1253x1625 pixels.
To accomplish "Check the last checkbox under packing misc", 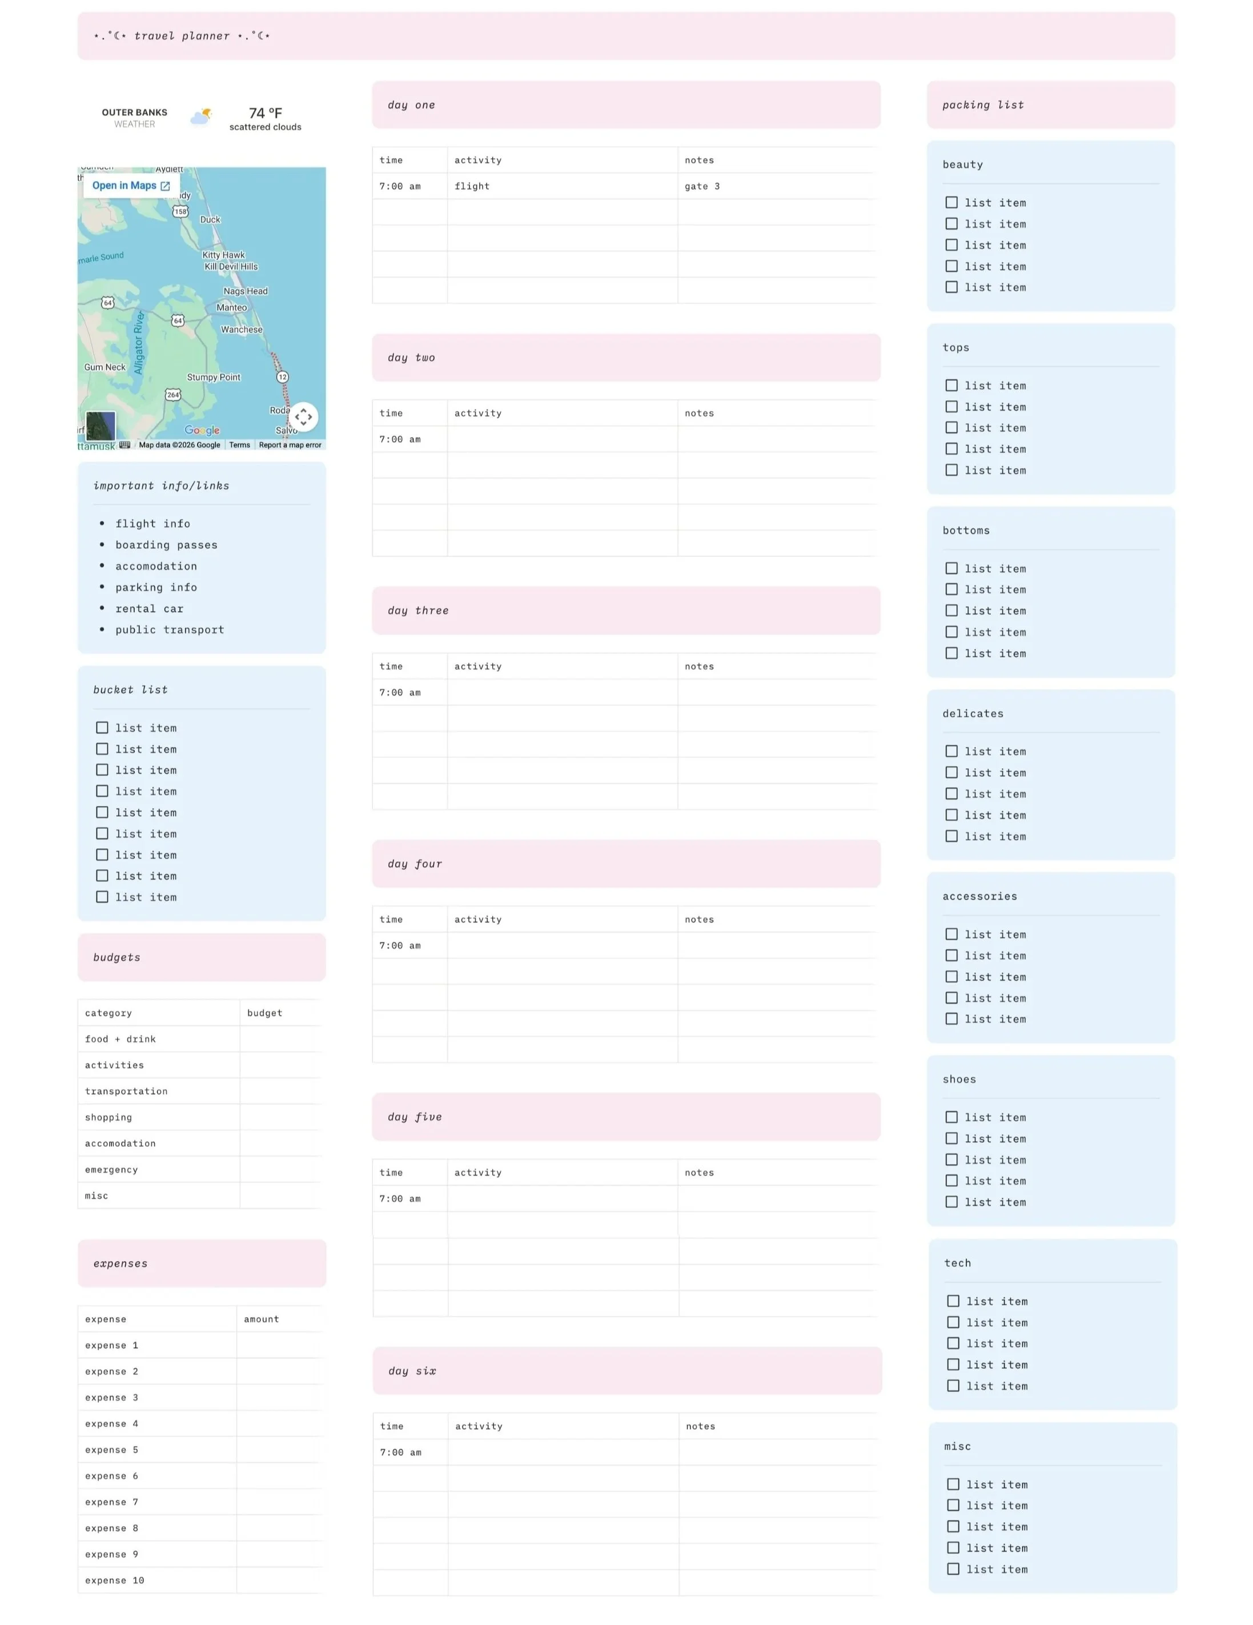I will point(953,1569).
